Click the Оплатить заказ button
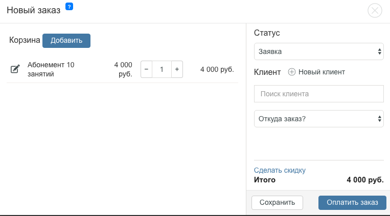Screen dimensions: 390x216 pos(352,203)
